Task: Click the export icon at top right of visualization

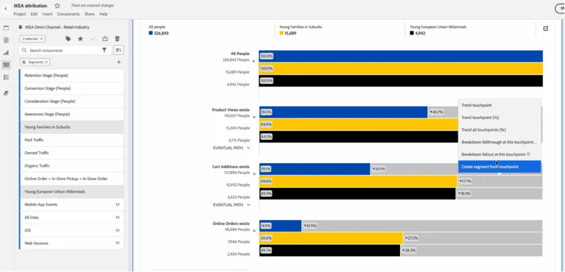Action: (x=546, y=28)
